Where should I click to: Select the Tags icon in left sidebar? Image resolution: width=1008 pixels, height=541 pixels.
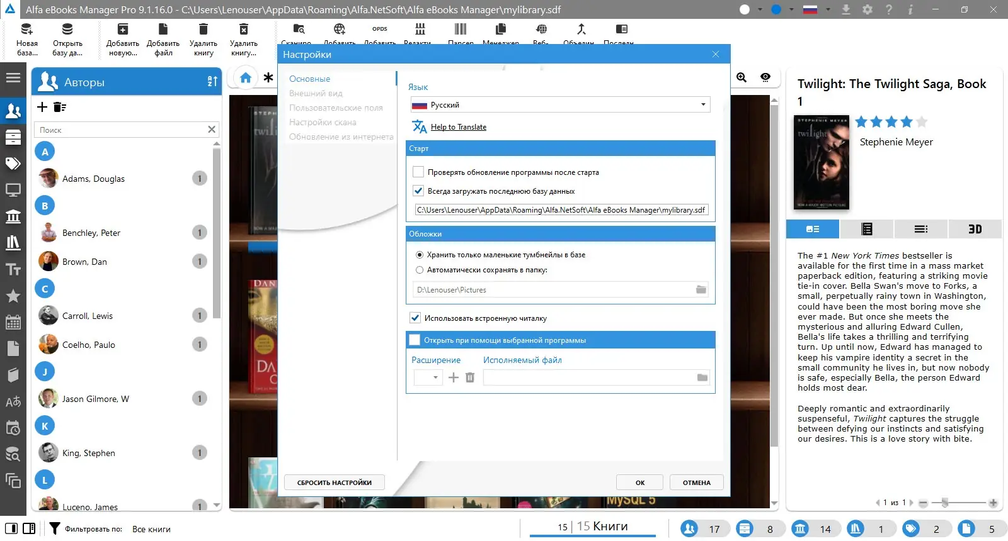(13, 164)
